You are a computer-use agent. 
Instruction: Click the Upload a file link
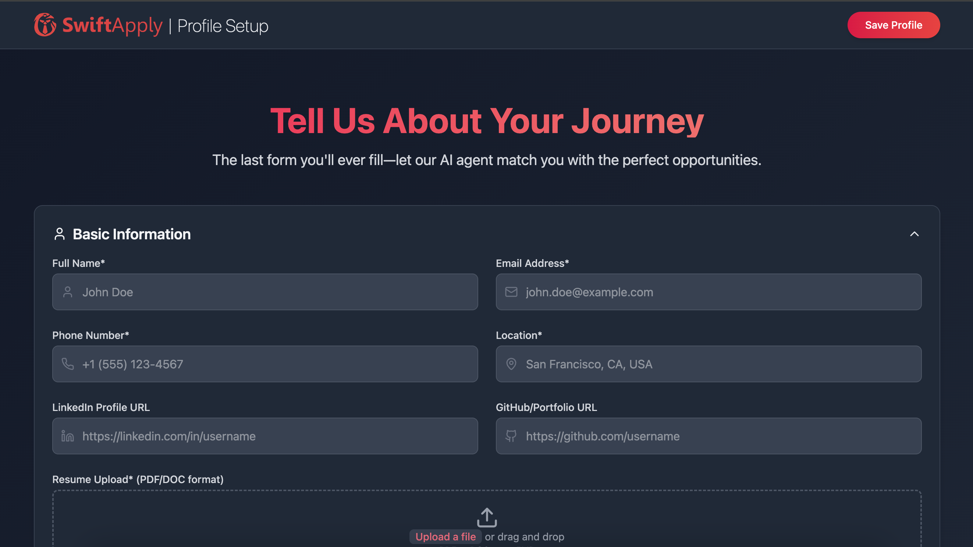445,536
